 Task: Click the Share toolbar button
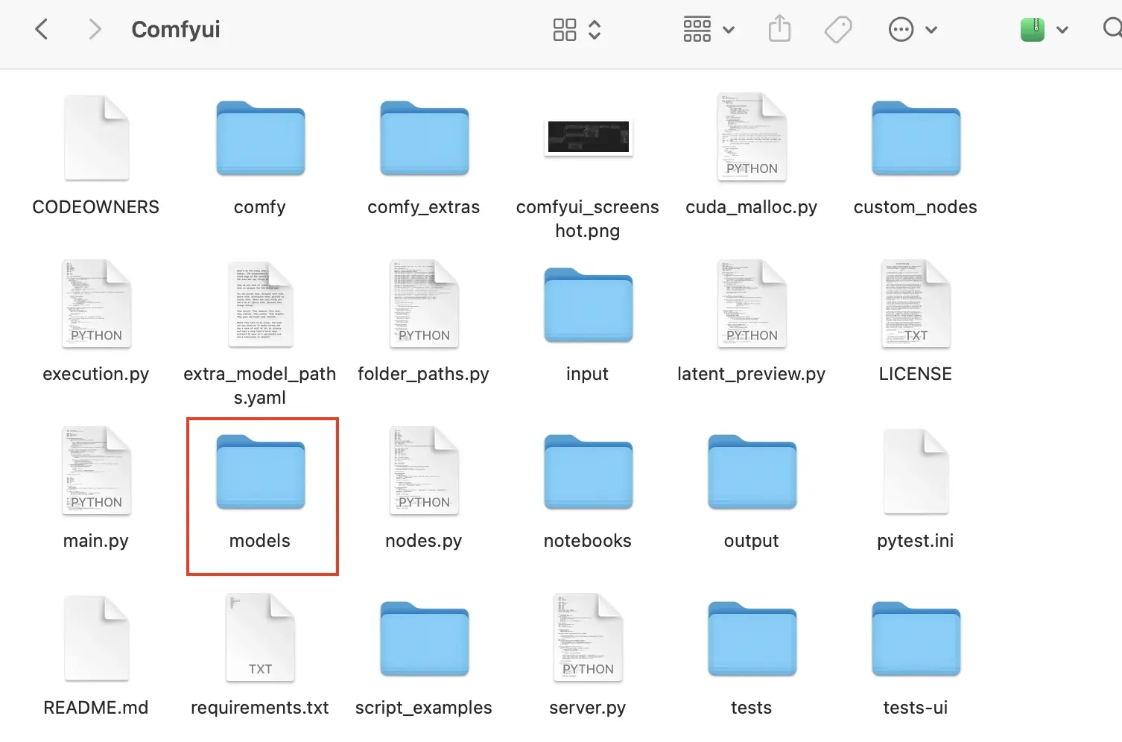click(x=779, y=29)
